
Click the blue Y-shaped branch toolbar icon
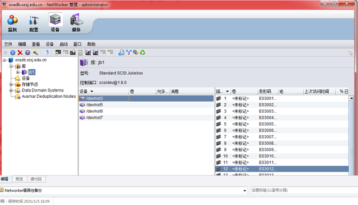pos(129,53)
